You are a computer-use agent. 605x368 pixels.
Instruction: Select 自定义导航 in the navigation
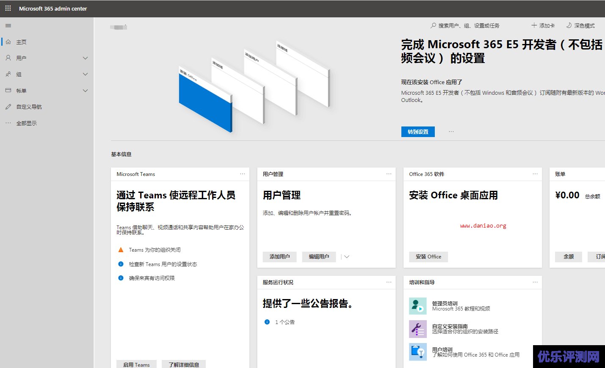tap(29, 107)
